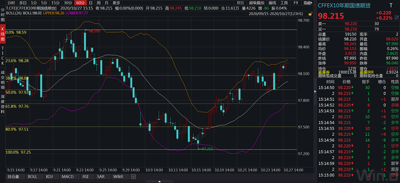
Task: Click the 10.21 14:00 time axis label
Action: [247, 170]
